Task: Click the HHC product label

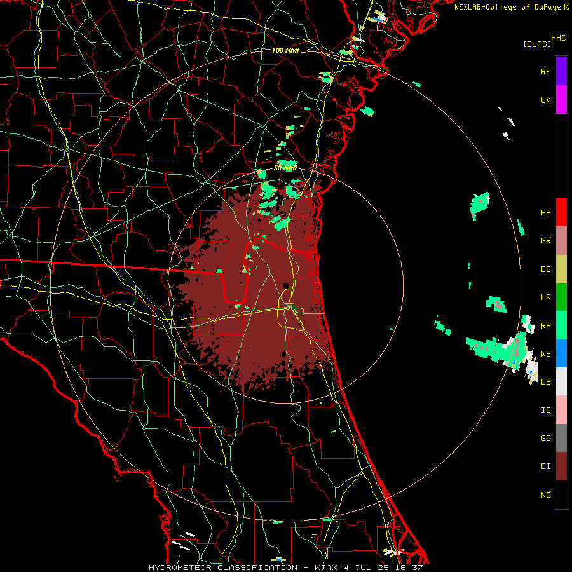Action: (x=559, y=38)
